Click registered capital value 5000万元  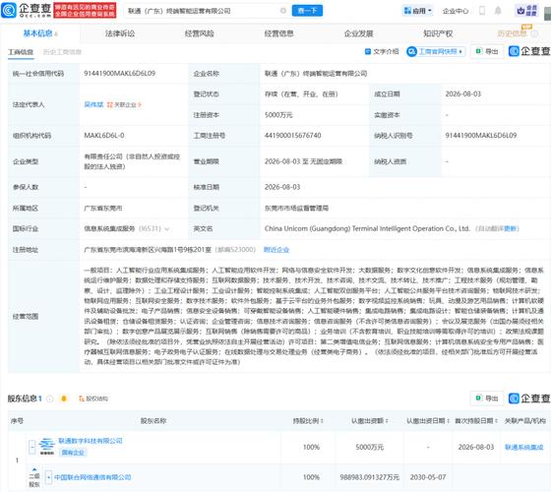(278, 115)
